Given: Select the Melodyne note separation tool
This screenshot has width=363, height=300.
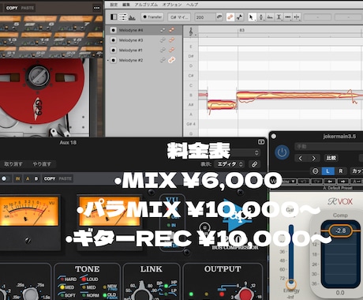Looking at the screenshot, I should click(297, 17).
